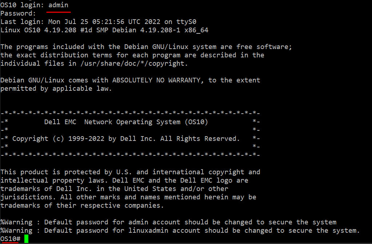
Task: Click the line starting with This product is protected
Action: [130, 172]
